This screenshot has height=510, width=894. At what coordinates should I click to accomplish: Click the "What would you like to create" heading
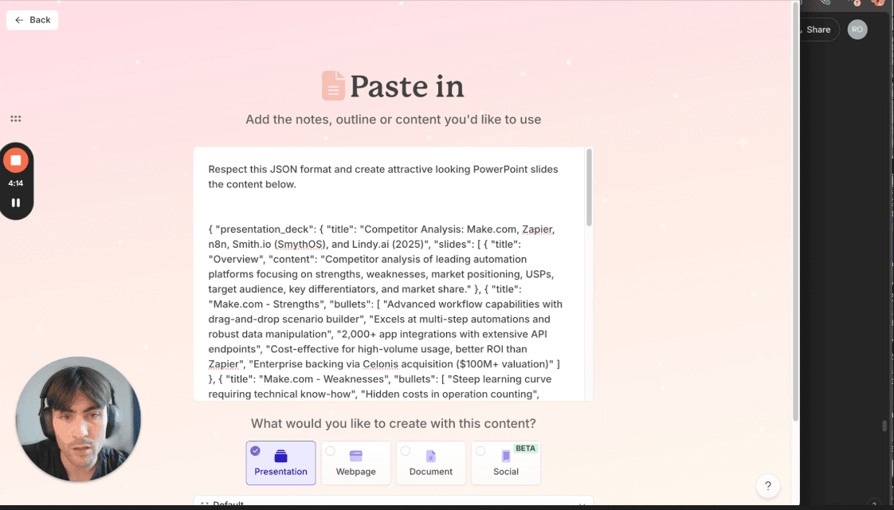point(394,423)
